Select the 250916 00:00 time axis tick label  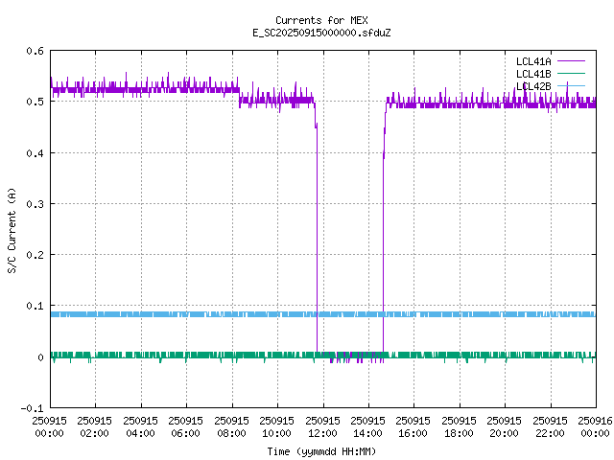coord(596,426)
